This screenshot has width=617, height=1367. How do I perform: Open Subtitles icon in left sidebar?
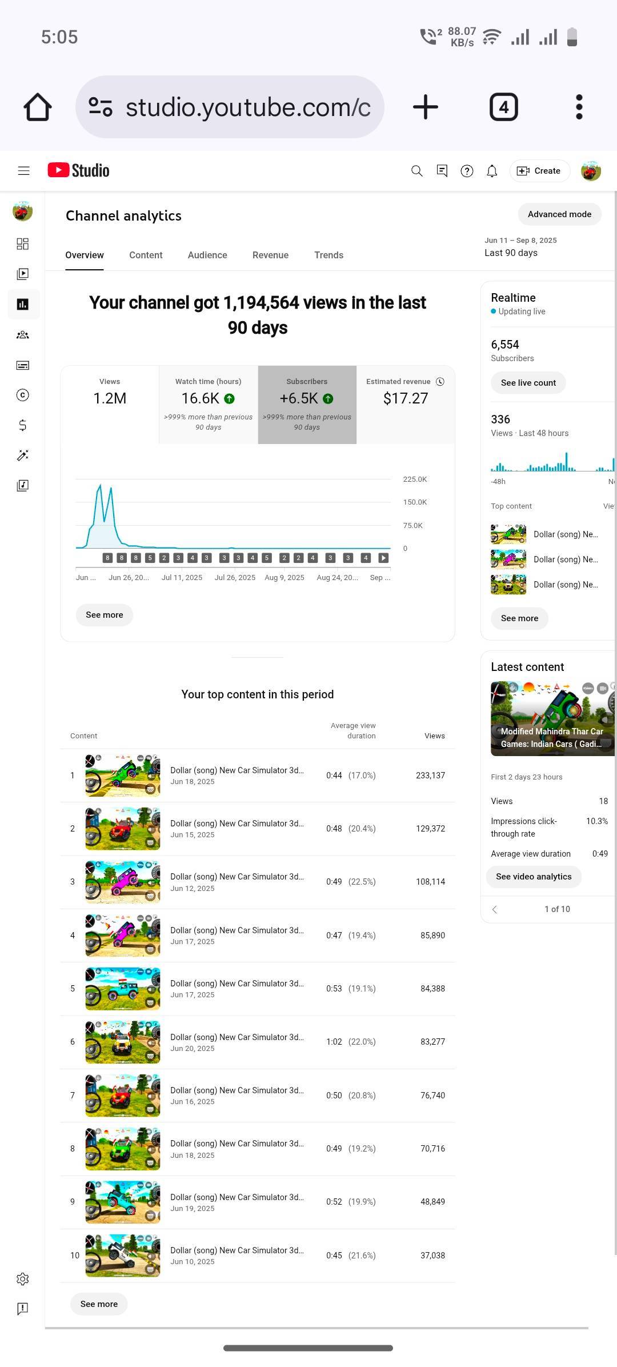tap(23, 365)
